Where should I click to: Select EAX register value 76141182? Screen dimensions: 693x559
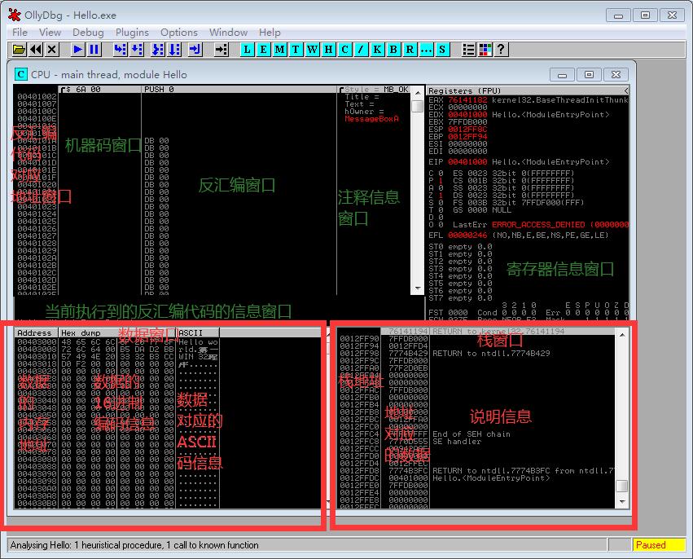click(467, 100)
